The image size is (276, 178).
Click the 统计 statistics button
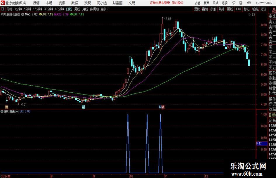[x=221, y=9]
